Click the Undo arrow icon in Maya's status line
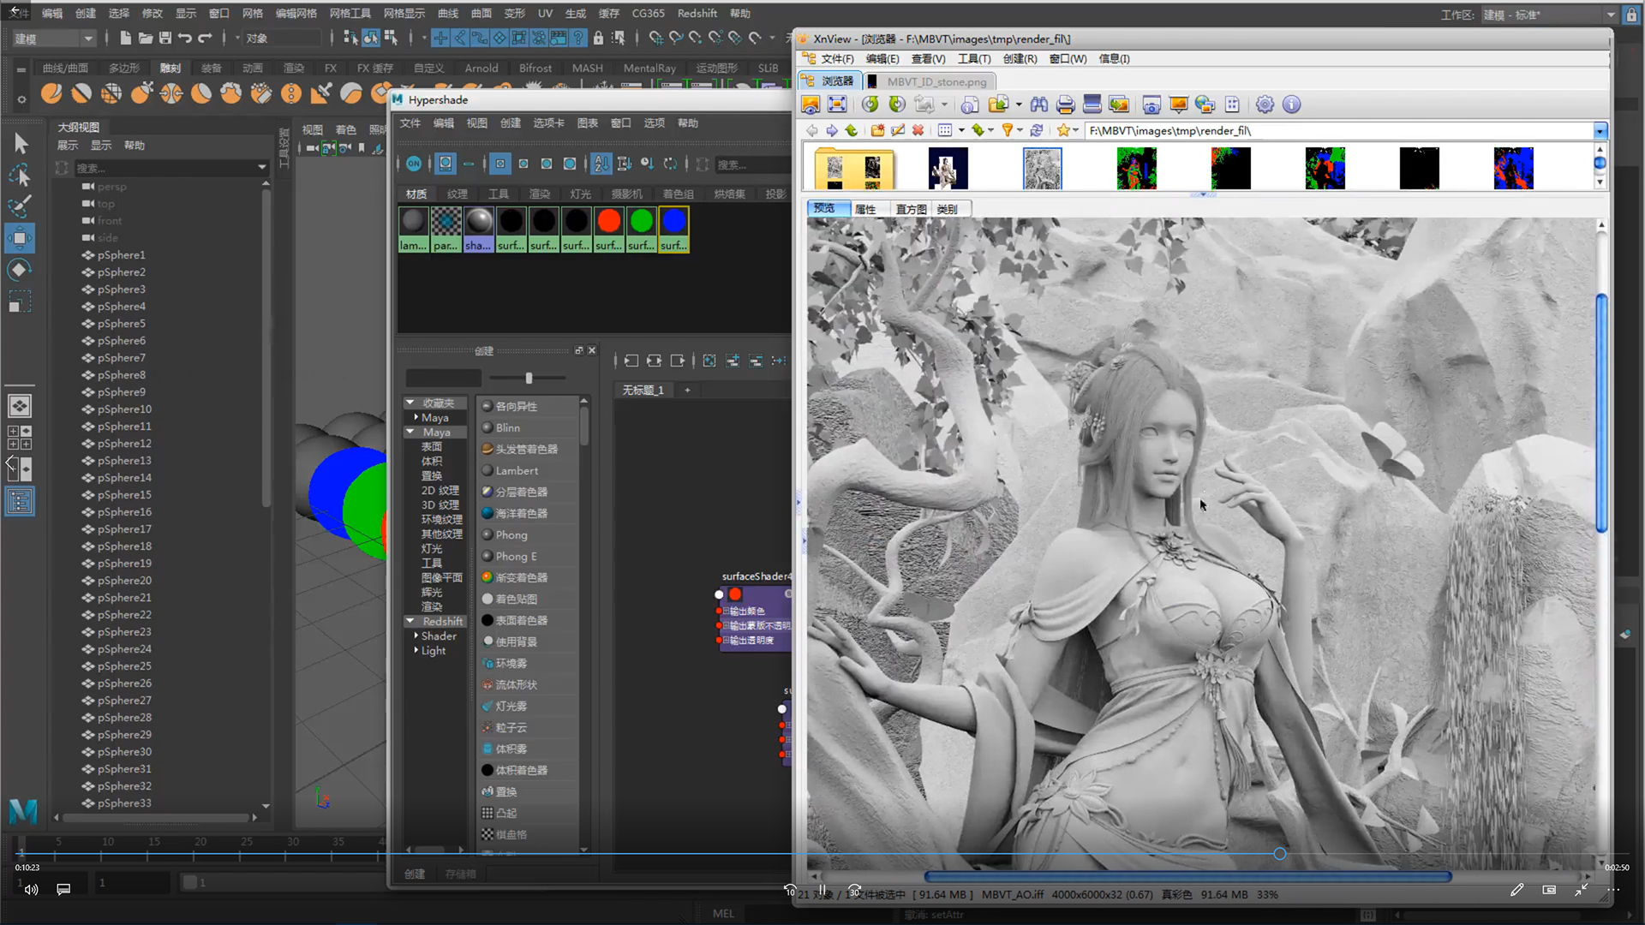 coord(184,38)
